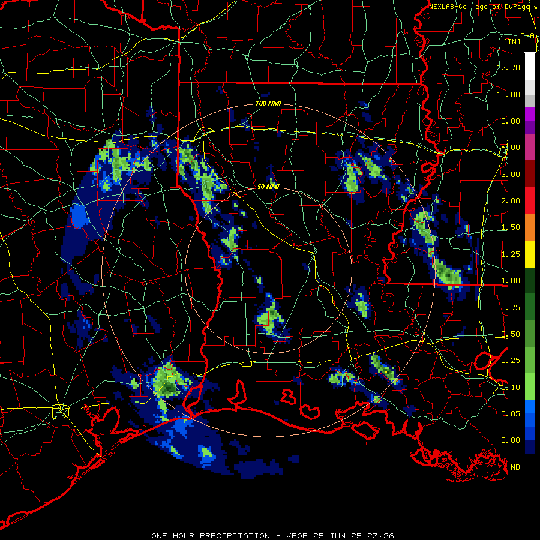Click the 100 NMI range ring label

tap(268, 103)
